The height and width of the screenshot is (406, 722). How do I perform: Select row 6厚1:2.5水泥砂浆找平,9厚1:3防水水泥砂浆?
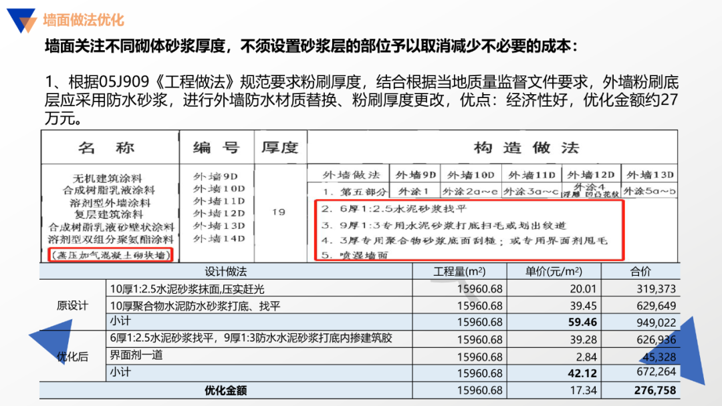251,339
